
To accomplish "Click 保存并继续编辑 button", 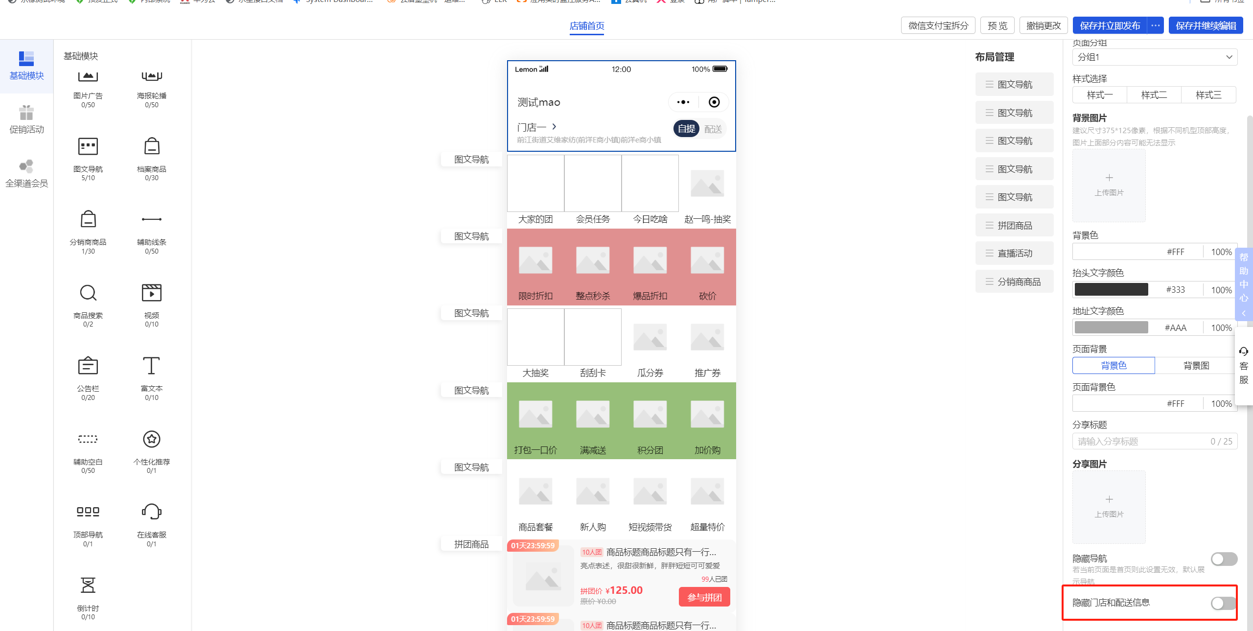I will 1206,25.
